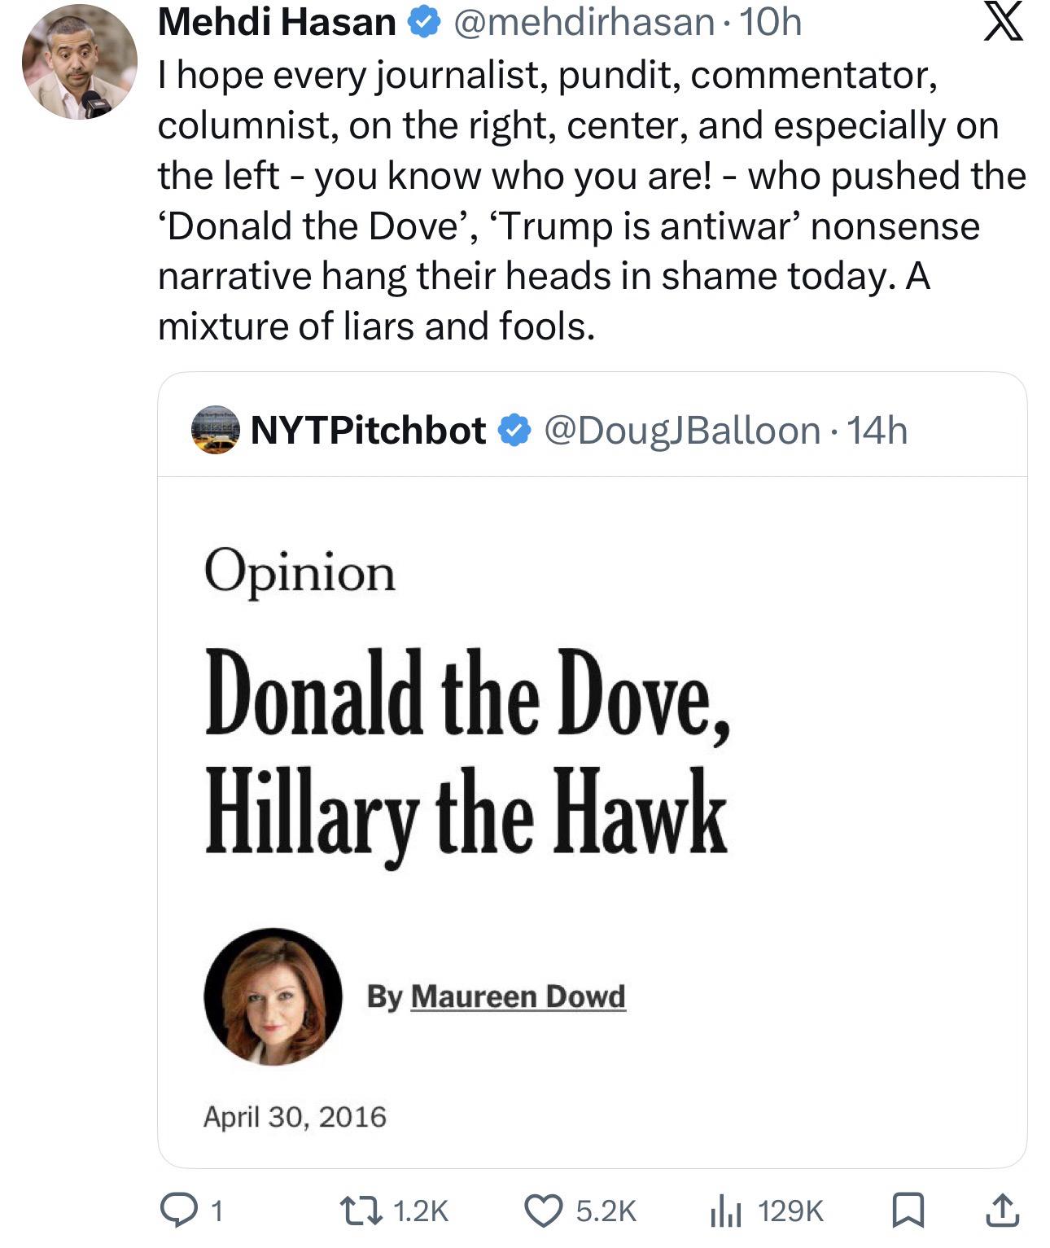Open the Mehdi Hasan display name
Screen dimensions: 1050x1248
point(277,22)
